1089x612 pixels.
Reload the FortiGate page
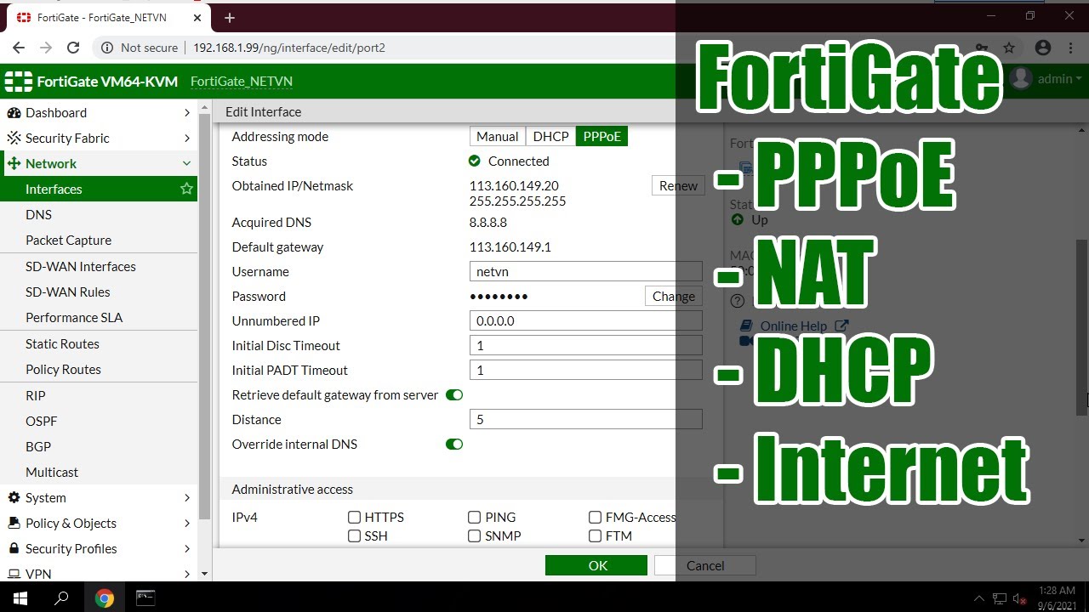(73, 48)
